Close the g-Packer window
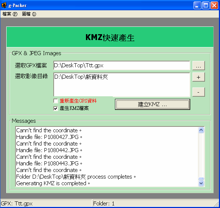The height and width of the screenshot is (208, 220). pos(214,6)
